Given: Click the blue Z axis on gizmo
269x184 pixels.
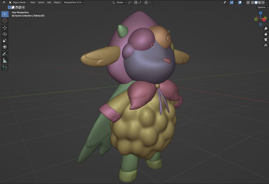Looking at the screenshot, I should click(261, 13).
